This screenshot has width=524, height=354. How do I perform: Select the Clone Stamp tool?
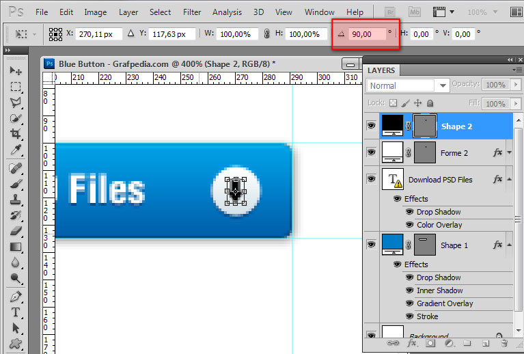click(16, 200)
